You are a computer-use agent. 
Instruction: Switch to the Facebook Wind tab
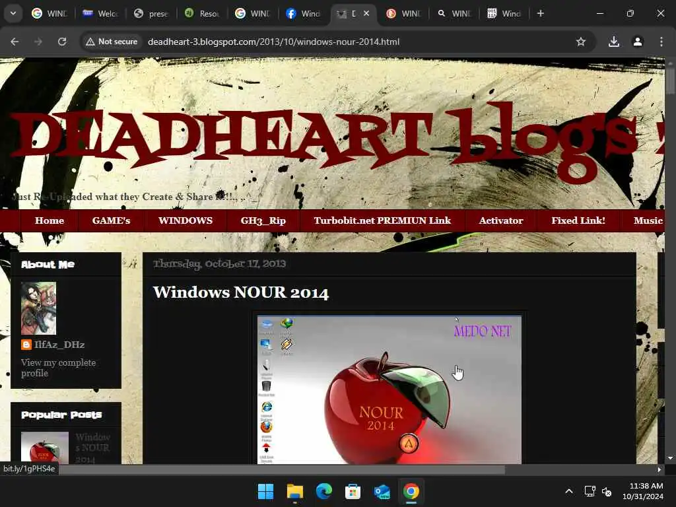(304, 13)
